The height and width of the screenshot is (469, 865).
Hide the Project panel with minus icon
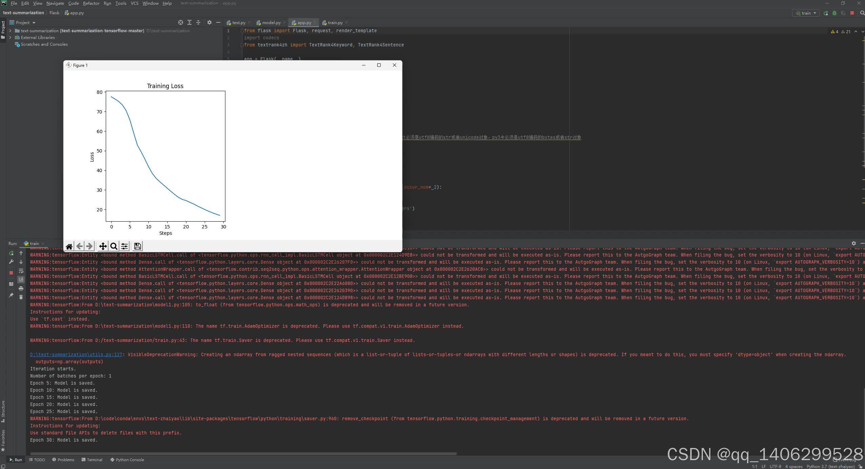tap(218, 22)
